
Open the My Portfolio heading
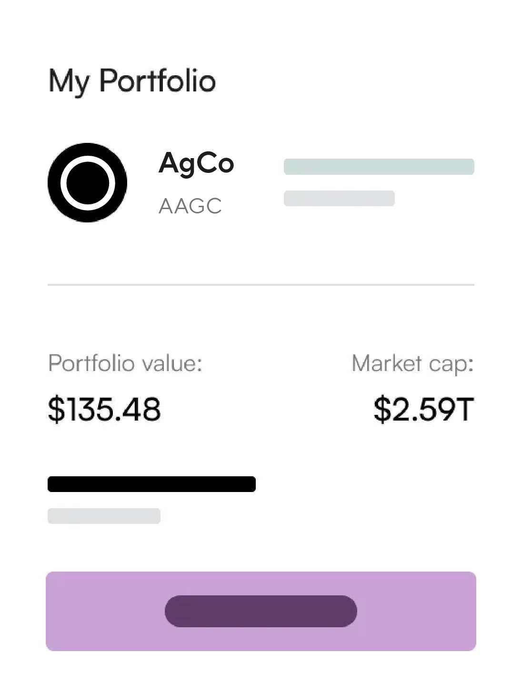tap(132, 81)
